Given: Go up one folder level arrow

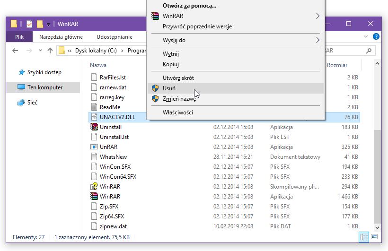Looking at the screenshot, I should (x=50, y=51).
